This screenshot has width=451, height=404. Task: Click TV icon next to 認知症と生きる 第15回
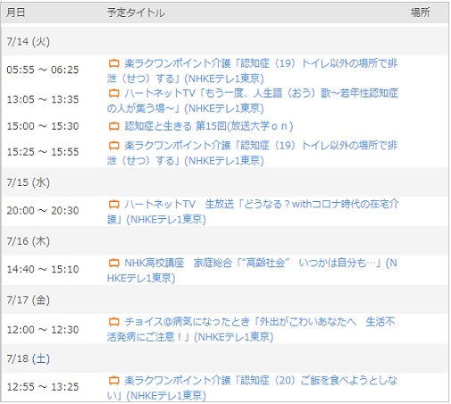pyautogui.click(x=113, y=126)
